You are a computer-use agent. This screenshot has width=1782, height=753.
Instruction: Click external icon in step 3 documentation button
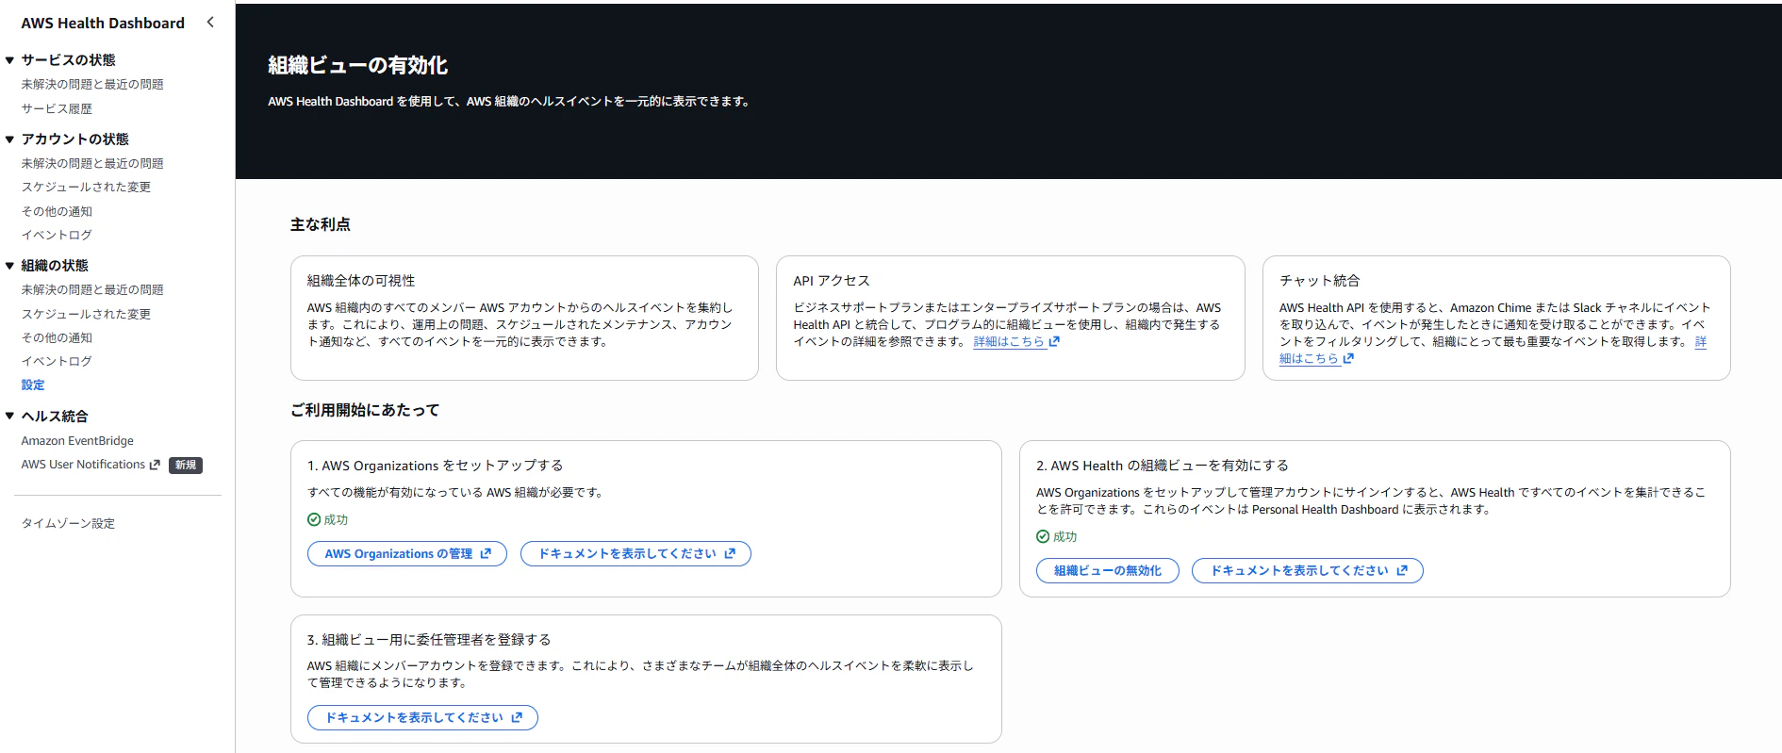[517, 718]
